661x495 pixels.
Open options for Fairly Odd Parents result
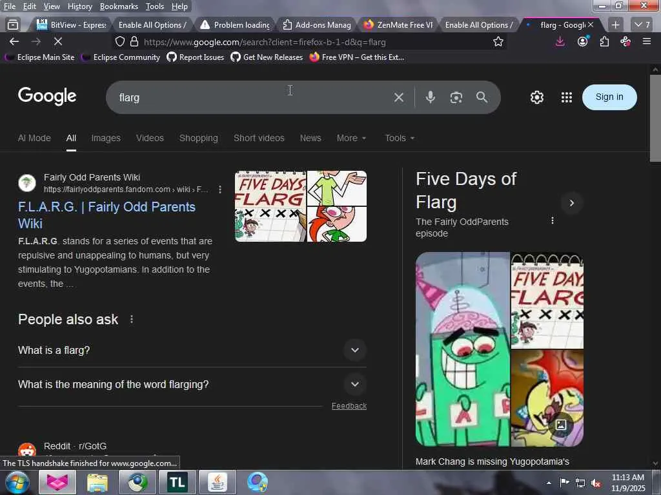(220, 189)
